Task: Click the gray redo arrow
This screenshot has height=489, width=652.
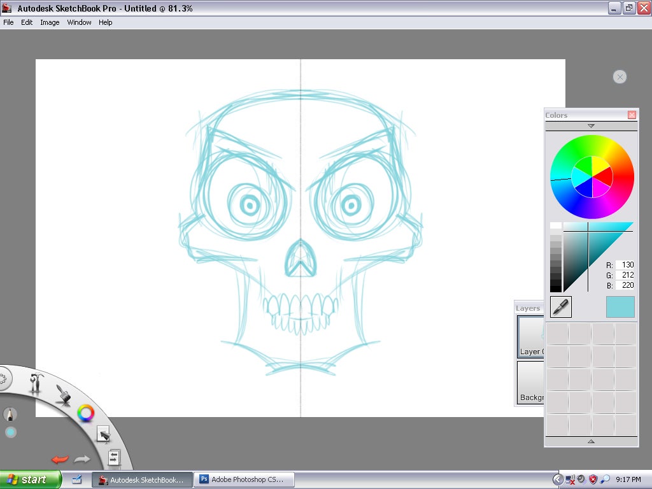Action: 82,459
